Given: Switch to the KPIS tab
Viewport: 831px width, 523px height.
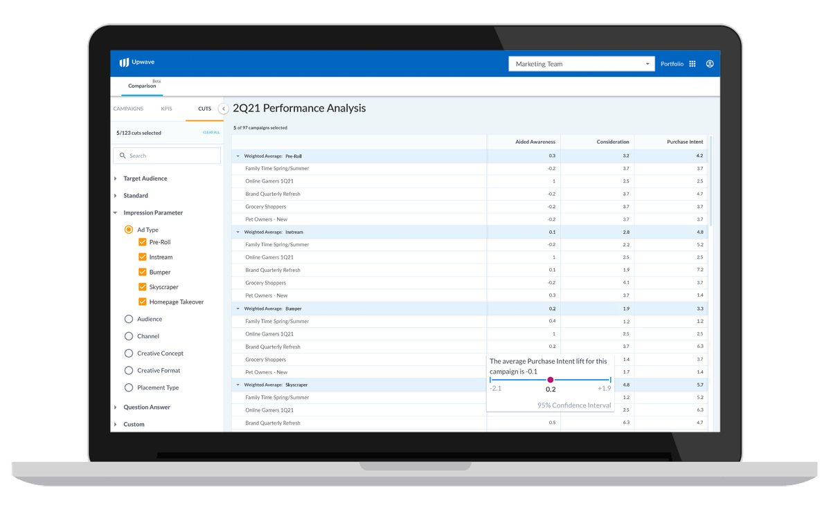Looking at the screenshot, I should click(x=166, y=109).
